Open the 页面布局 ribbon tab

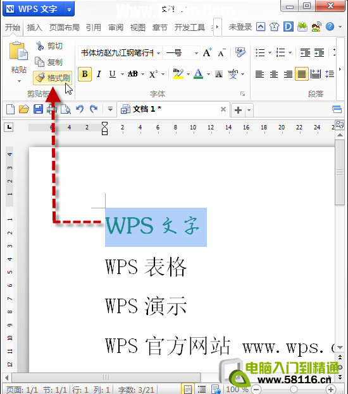point(64,27)
